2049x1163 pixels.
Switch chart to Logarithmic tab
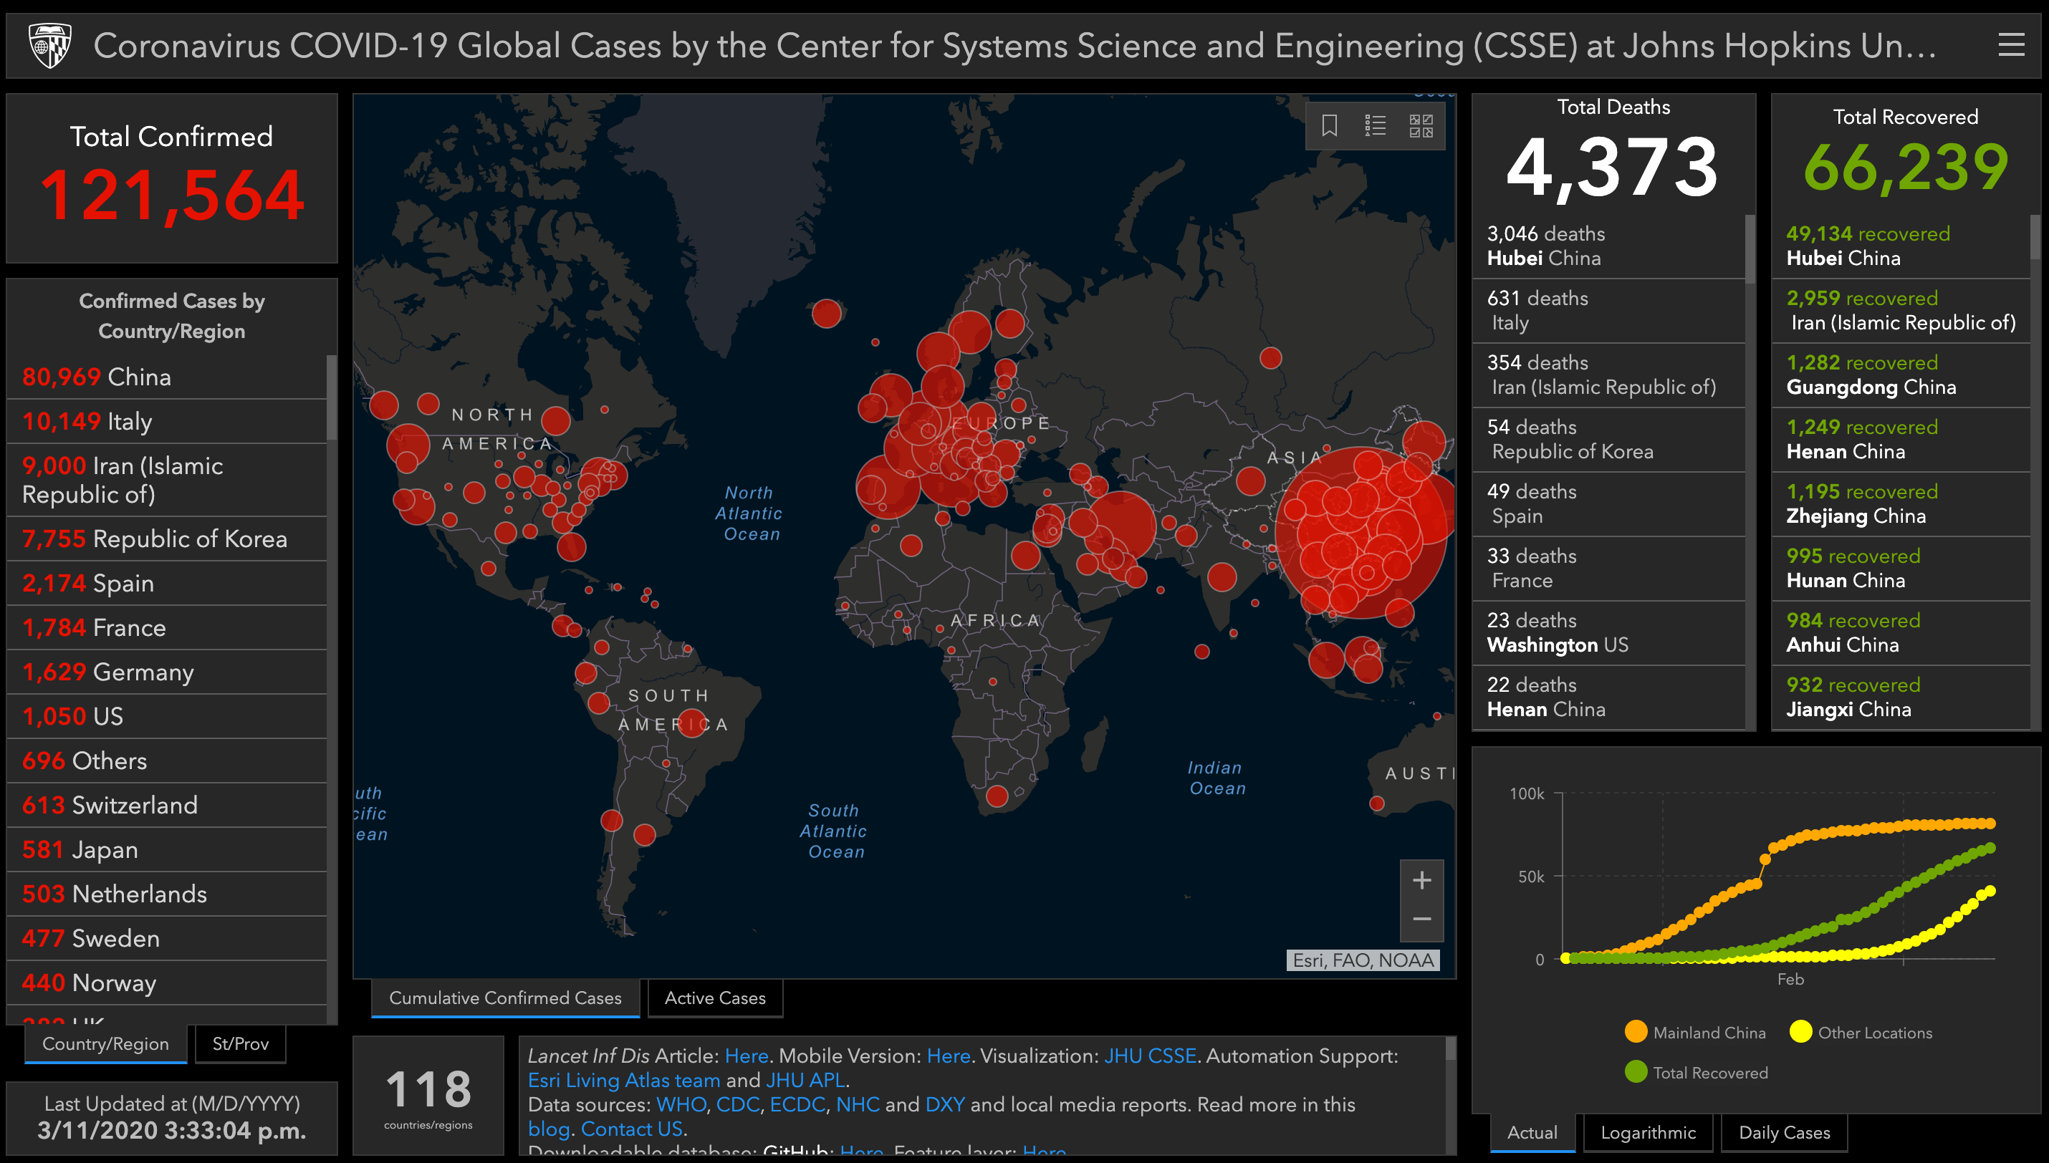(x=1647, y=1131)
